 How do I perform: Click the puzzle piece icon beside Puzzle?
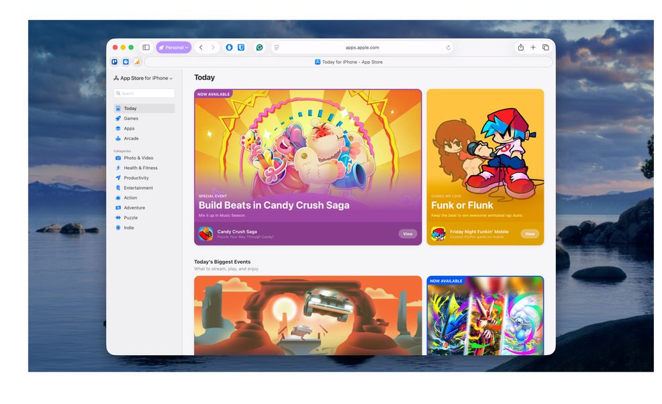pyautogui.click(x=118, y=218)
